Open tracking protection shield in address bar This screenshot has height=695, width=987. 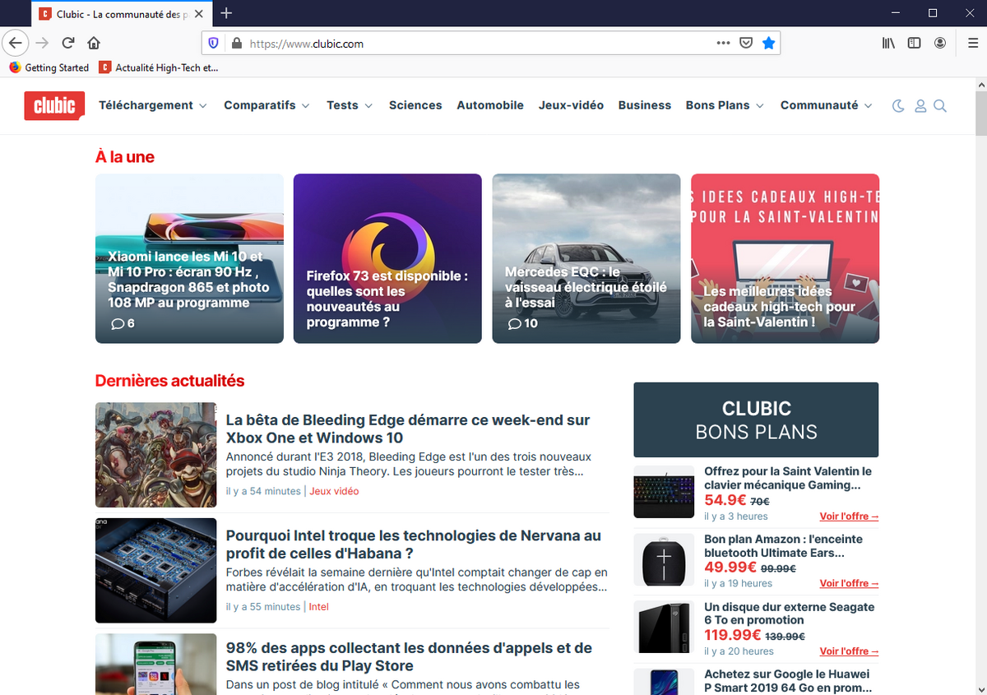(213, 44)
